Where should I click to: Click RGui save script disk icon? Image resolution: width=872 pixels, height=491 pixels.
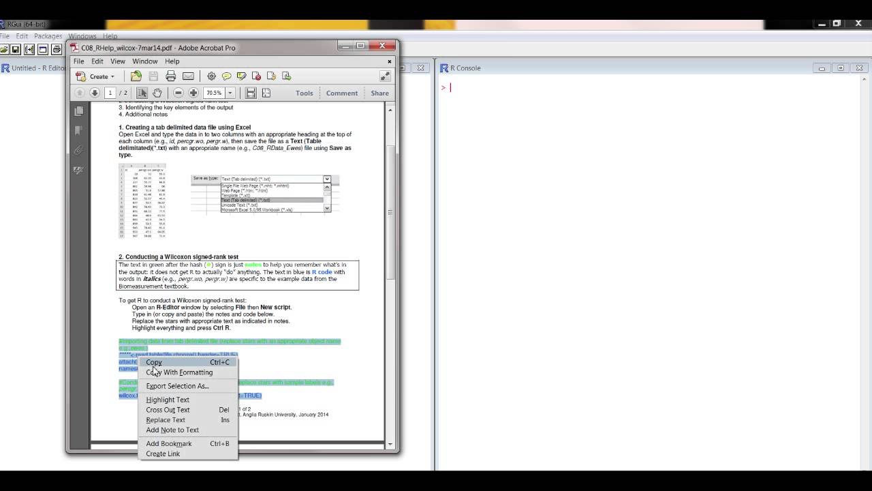16,49
